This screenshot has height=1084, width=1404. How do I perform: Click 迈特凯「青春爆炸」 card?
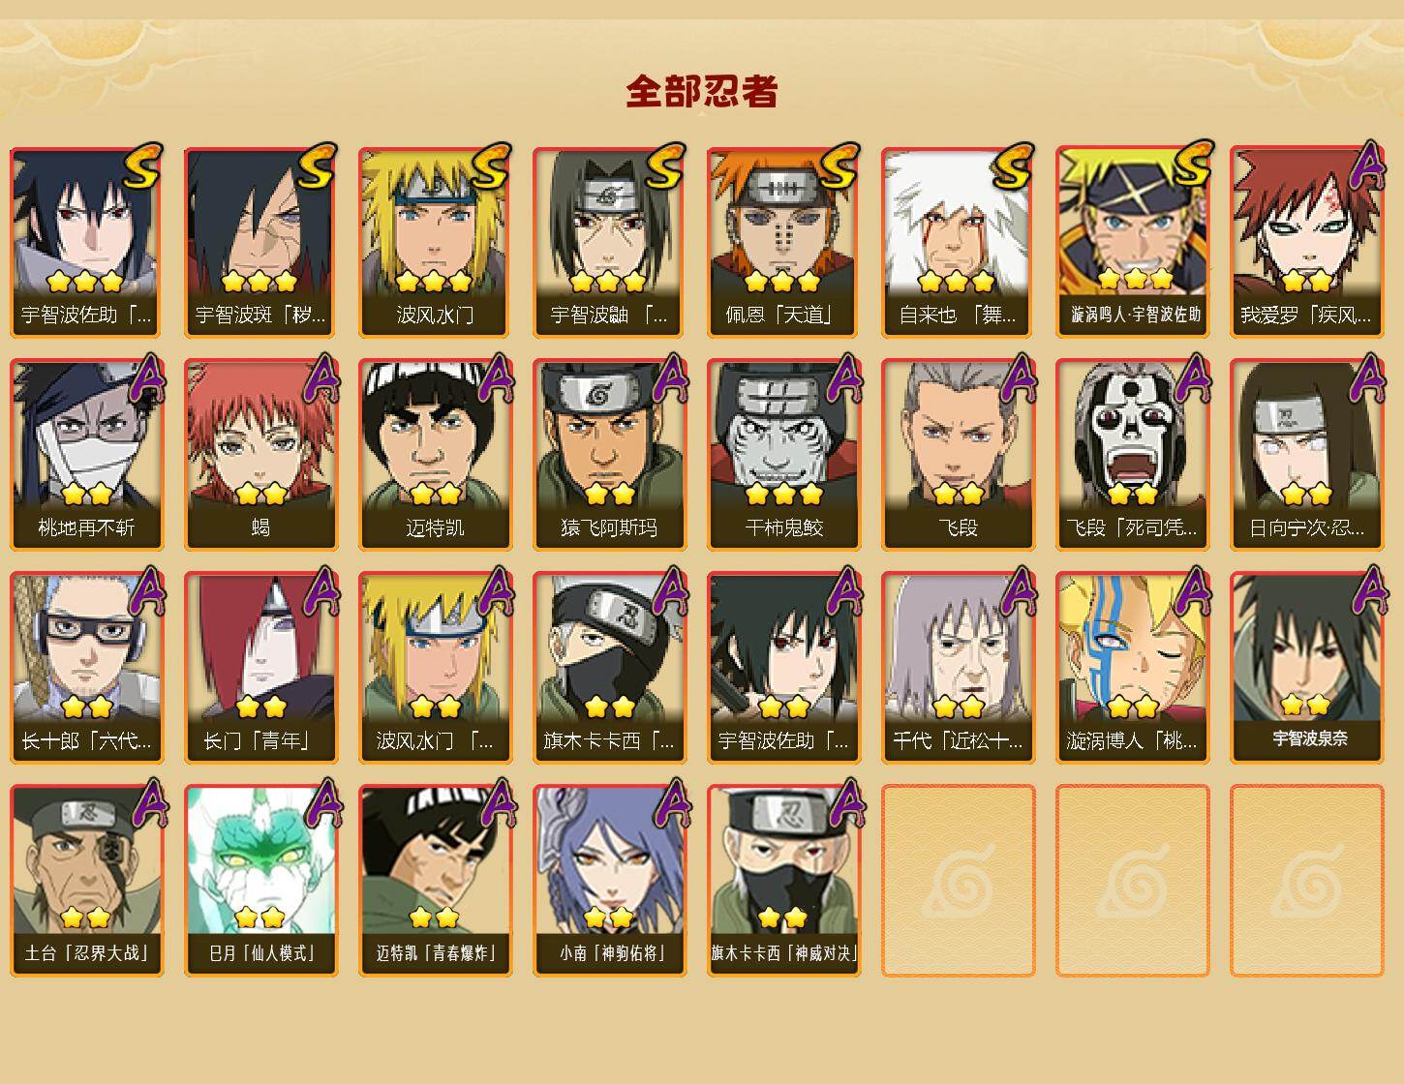(x=436, y=881)
